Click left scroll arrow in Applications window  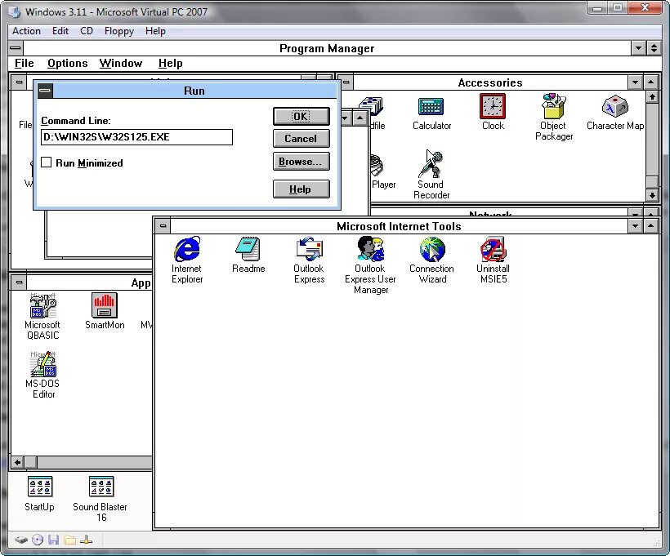tap(17, 462)
